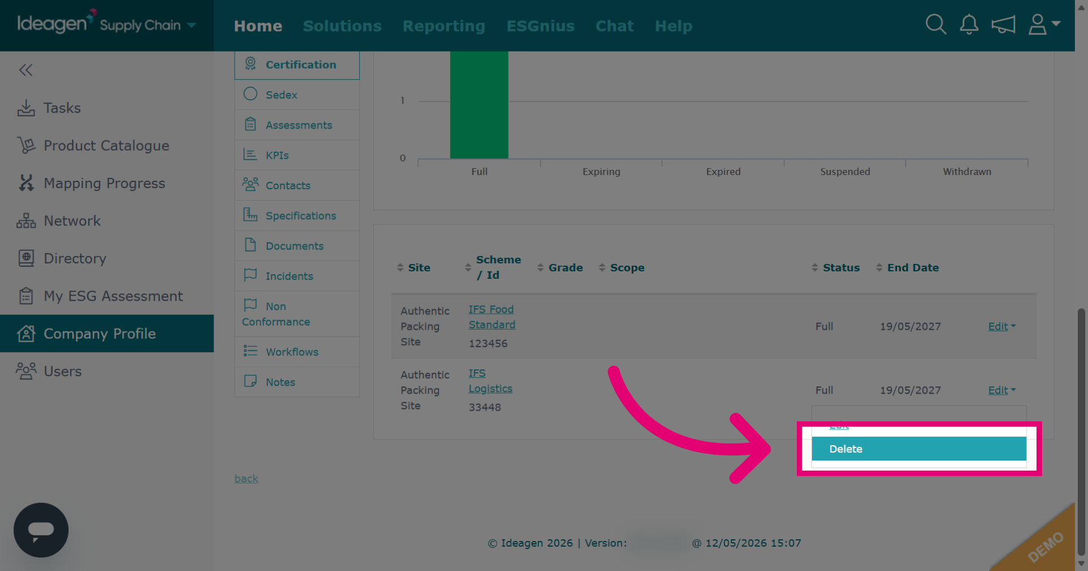This screenshot has height=571, width=1088.
Task: Open notifications bell icon
Action: point(969,24)
